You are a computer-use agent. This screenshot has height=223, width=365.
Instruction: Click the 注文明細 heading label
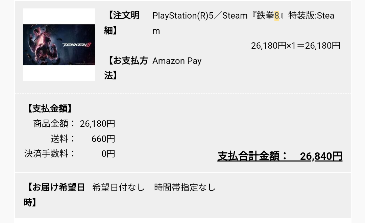122,23
